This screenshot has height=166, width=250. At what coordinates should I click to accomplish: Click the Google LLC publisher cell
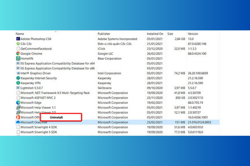pyautogui.click(x=105, y=54)
